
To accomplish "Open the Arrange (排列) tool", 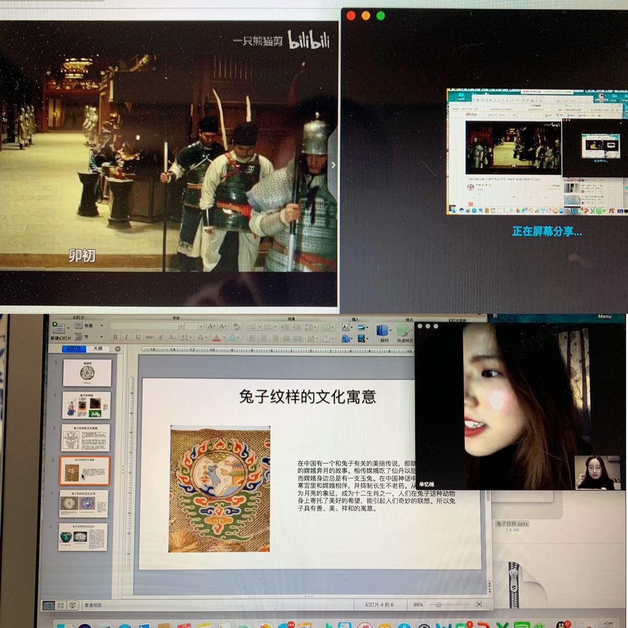I will 382,332.
